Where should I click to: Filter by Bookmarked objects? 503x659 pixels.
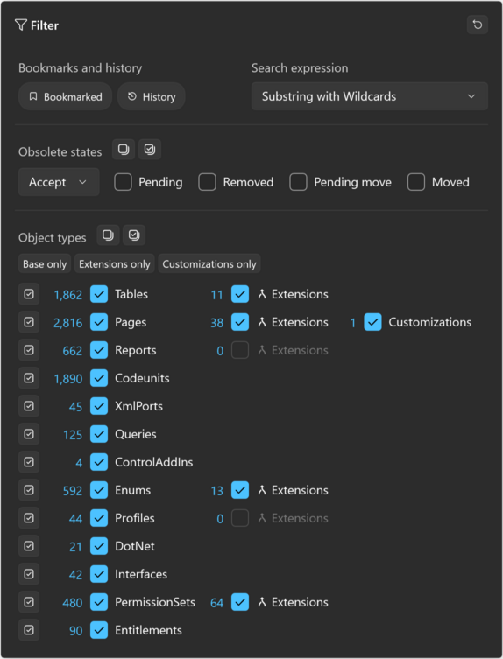(65, 96)
